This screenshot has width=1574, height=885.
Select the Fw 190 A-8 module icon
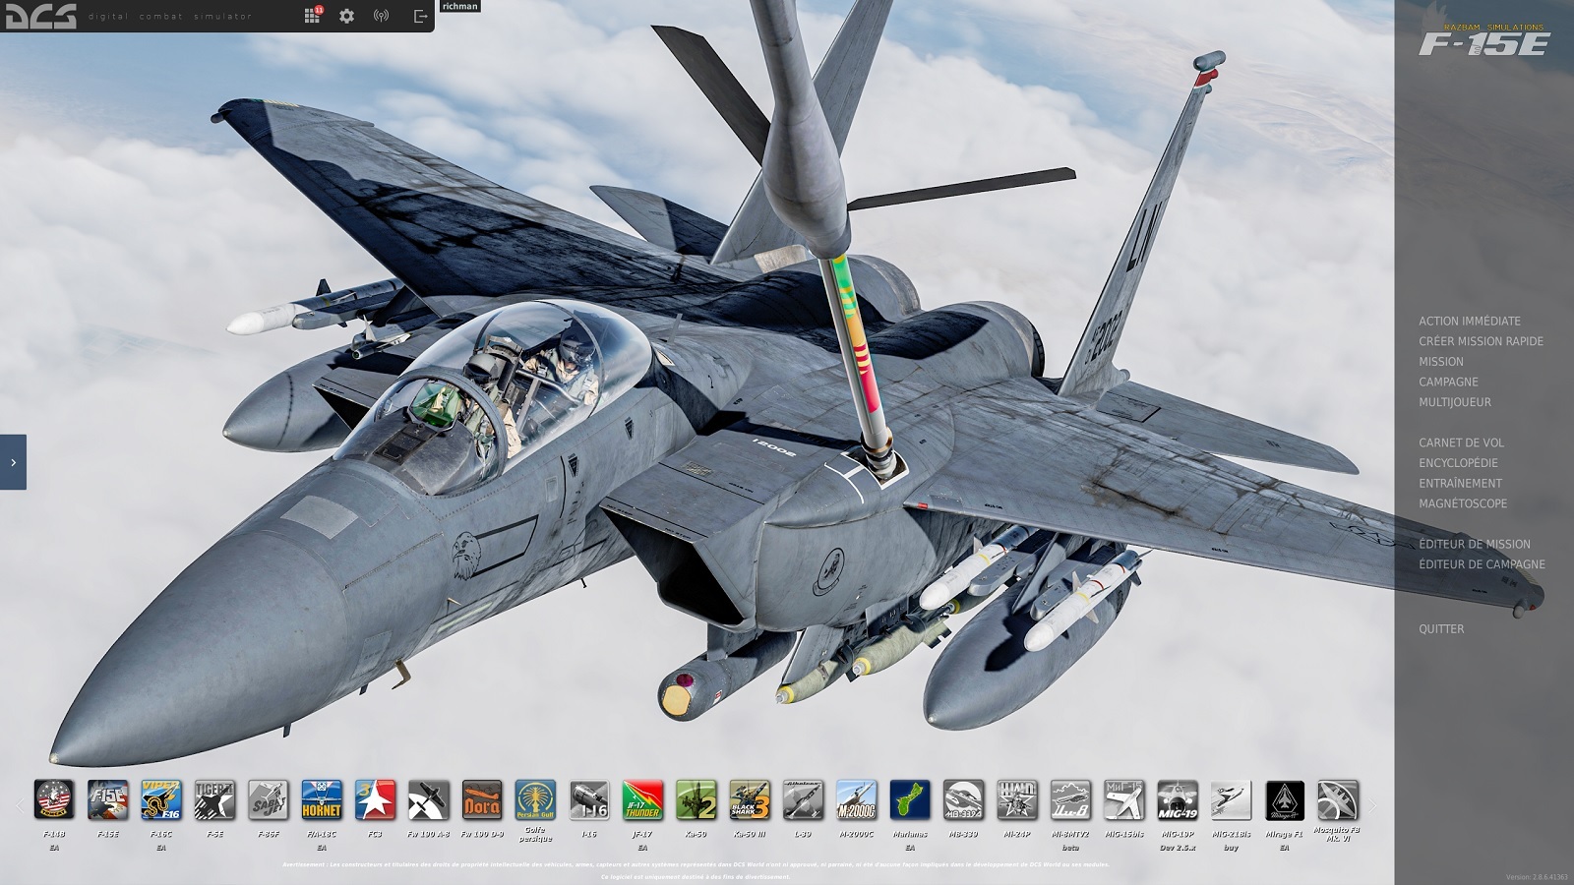point(429,799)
